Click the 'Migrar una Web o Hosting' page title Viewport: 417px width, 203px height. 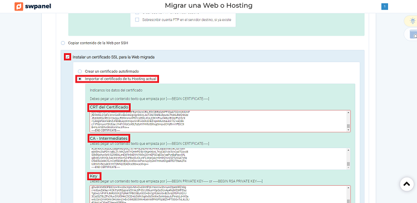coord(209,6)
